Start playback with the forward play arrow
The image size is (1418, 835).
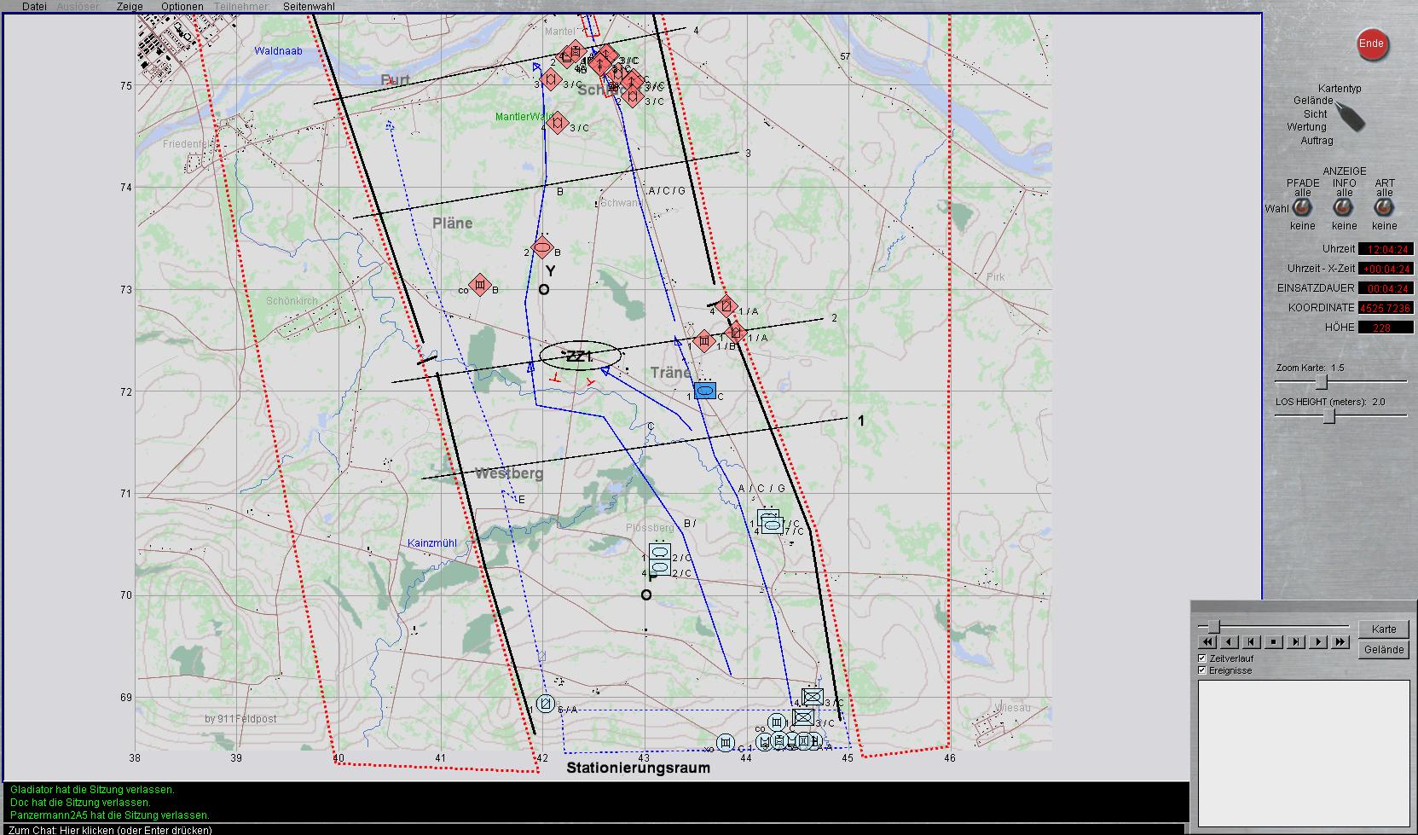tap(1317, 642)
